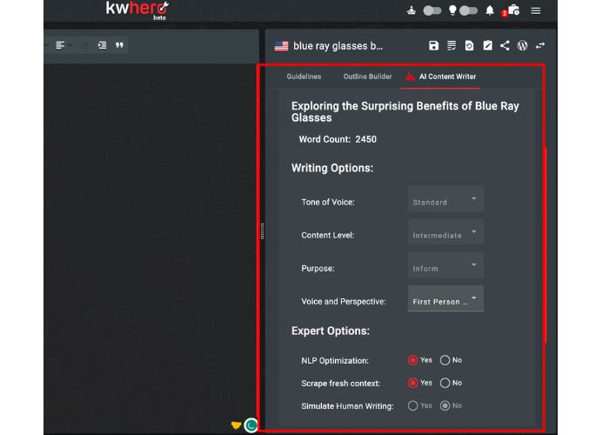The height and width of the screenshot is (435, 609).
Task: Switch to the Guidelines tab
Action: point(304,77)
